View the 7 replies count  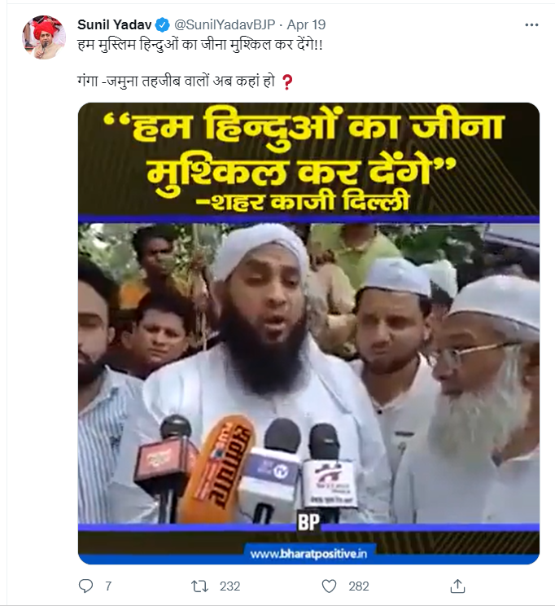pyautogui.click(x=108, y=586)
